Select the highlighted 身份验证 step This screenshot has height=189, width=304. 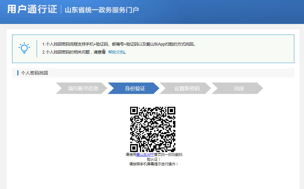coord(135,88)
